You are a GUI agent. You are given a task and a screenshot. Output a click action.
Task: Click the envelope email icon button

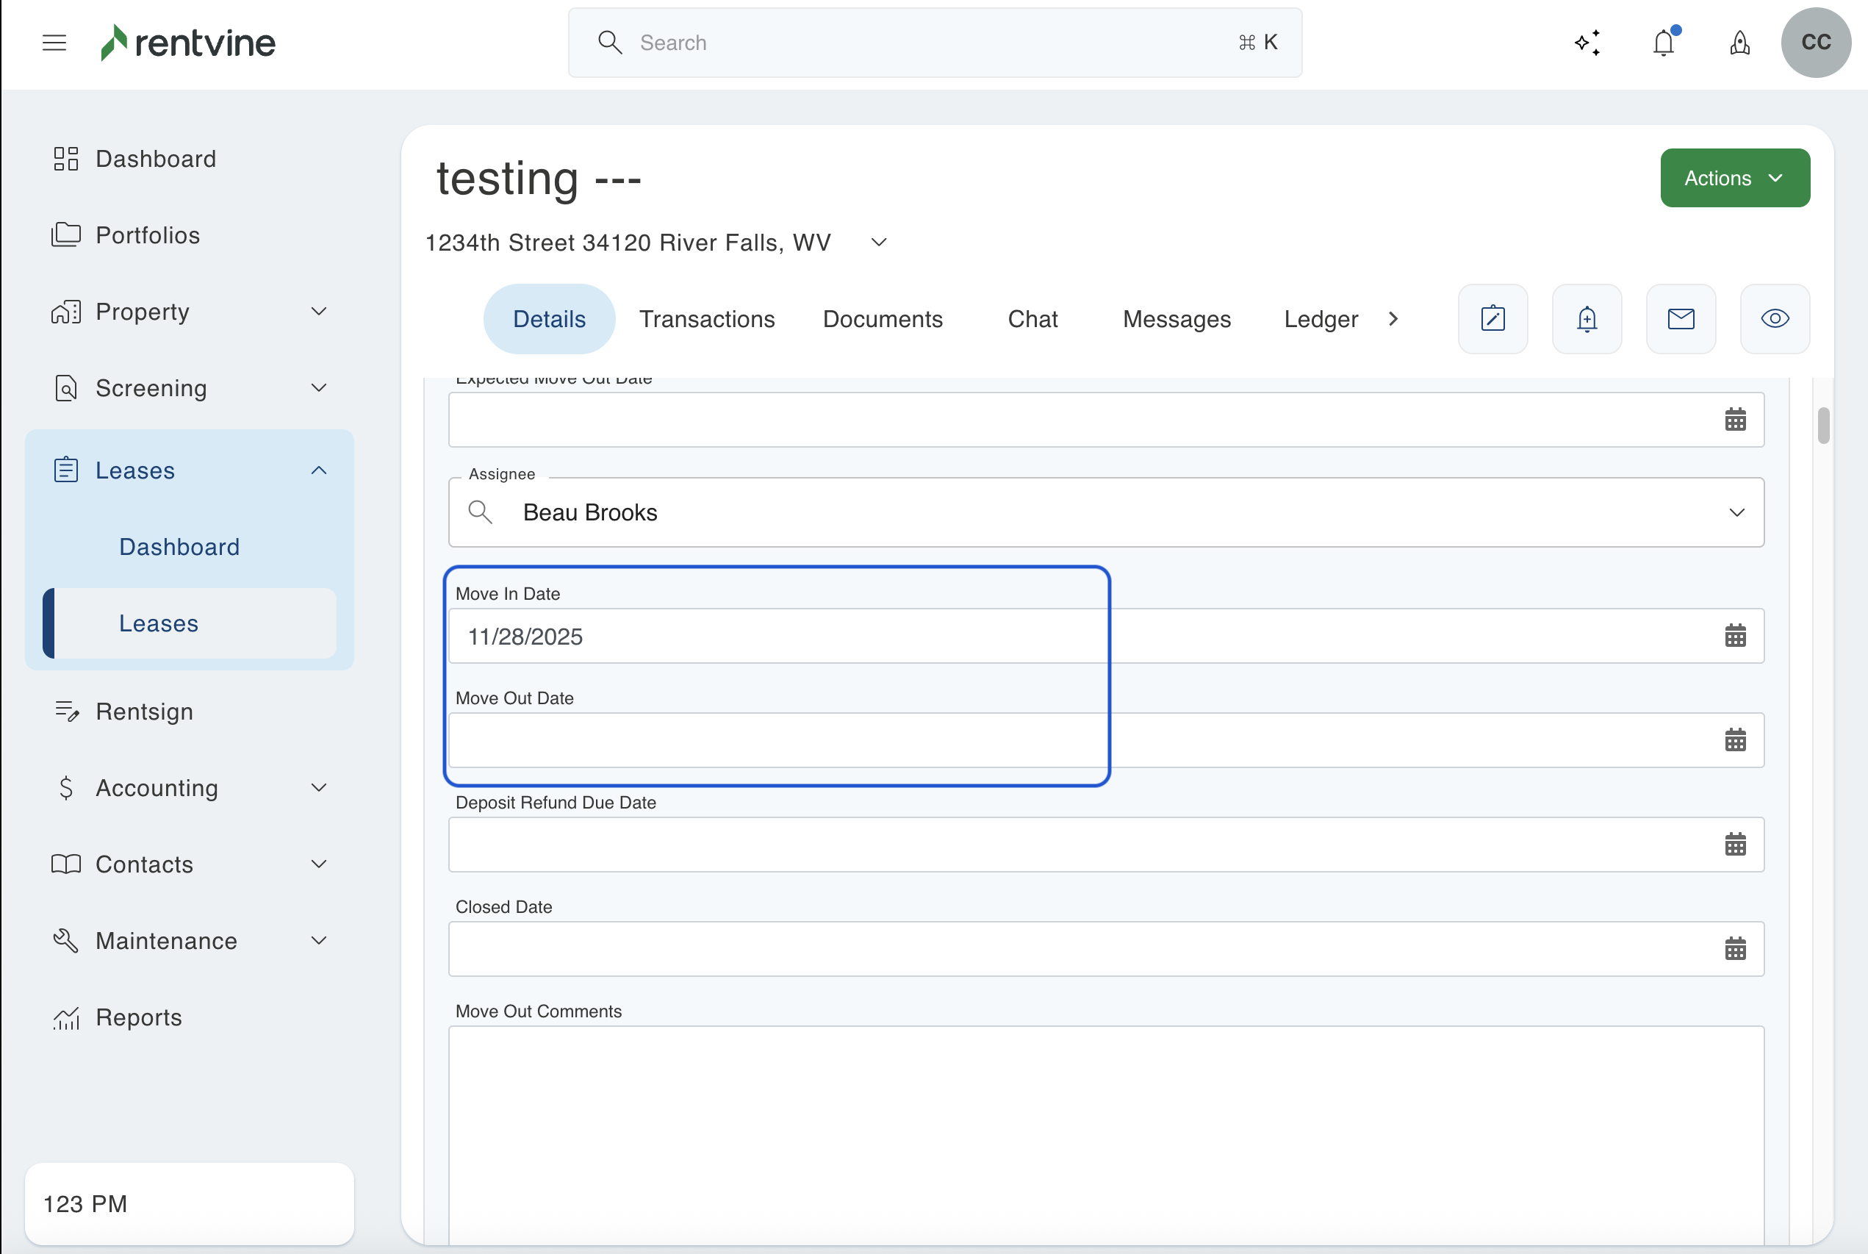[x=1681, y=319]
